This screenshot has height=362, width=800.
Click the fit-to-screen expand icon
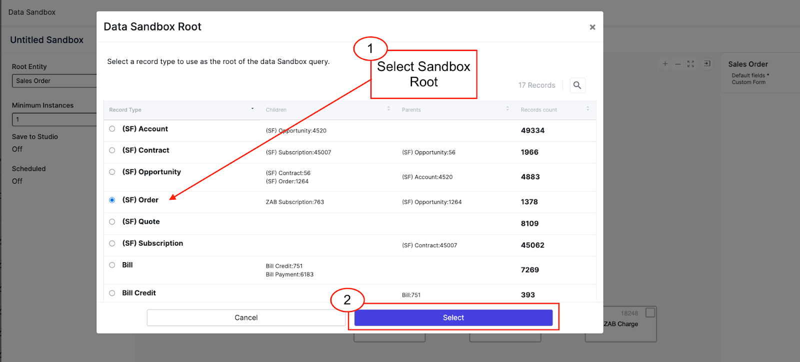point(691,64)
